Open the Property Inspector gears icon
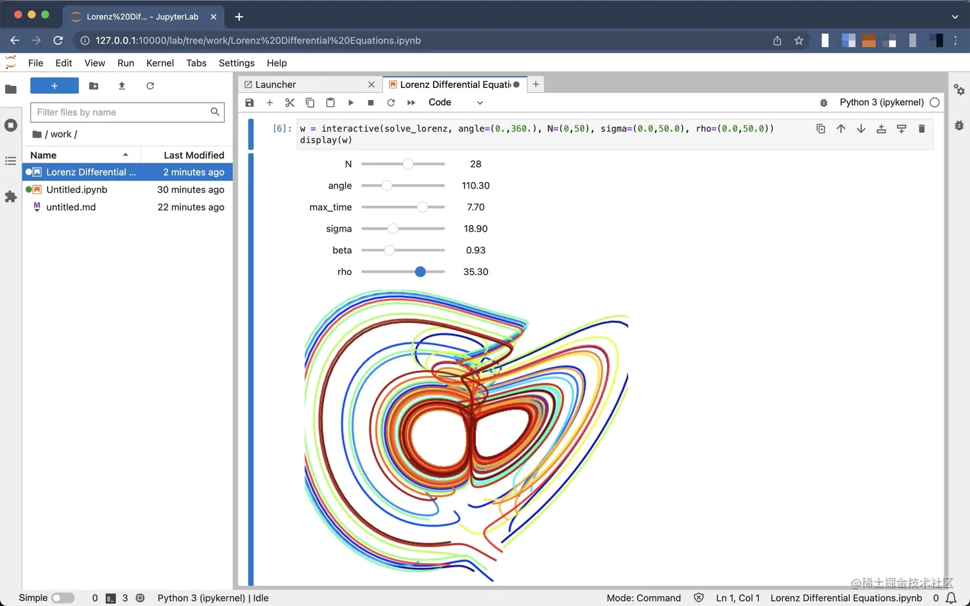970x606 pixels. pos(959,90)
